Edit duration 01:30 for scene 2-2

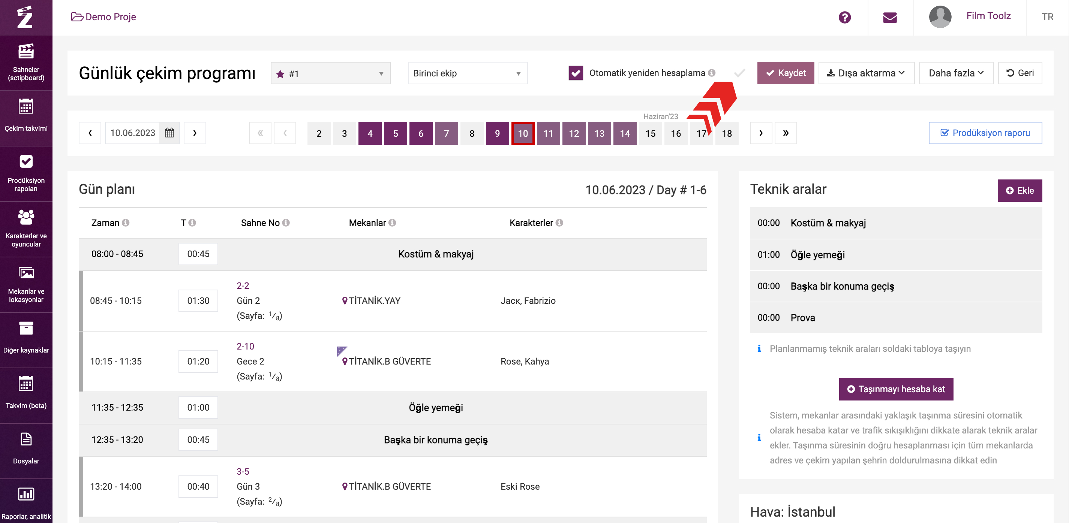tap(198, 301)
